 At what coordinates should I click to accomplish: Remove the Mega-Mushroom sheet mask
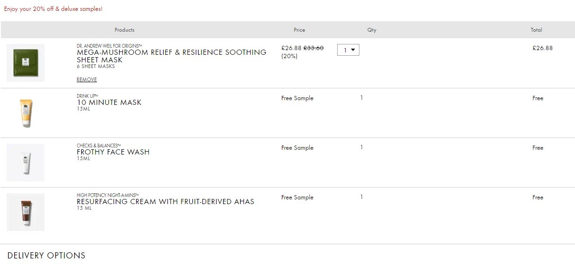pos(87,79)
